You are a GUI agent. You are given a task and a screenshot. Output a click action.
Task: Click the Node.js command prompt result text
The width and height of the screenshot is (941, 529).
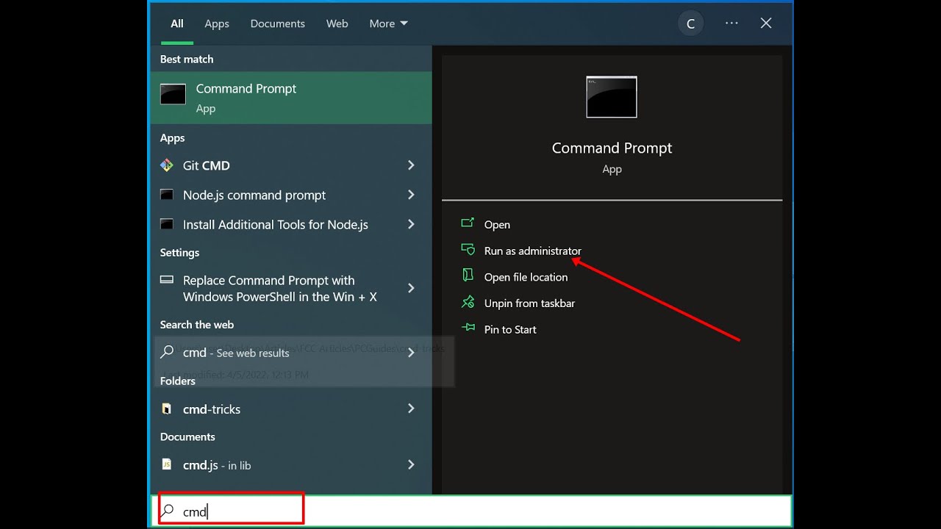click(x=254, y=195)
